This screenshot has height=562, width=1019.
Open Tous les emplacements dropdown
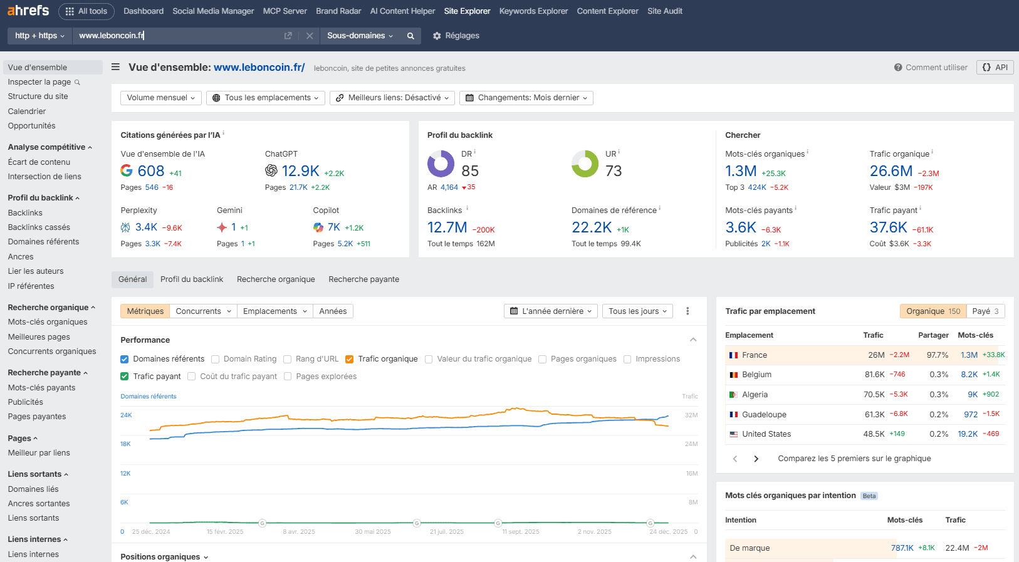click(x=266, y=98)
